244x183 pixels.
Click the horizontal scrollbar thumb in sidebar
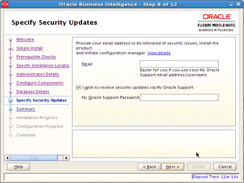point(34,158)
